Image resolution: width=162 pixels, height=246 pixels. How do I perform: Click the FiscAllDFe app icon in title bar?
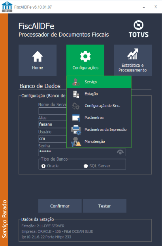[x=7, y=7]
